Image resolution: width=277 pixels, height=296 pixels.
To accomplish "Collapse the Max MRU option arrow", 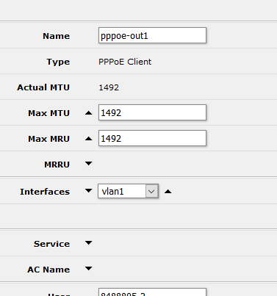I will [88, 139].
